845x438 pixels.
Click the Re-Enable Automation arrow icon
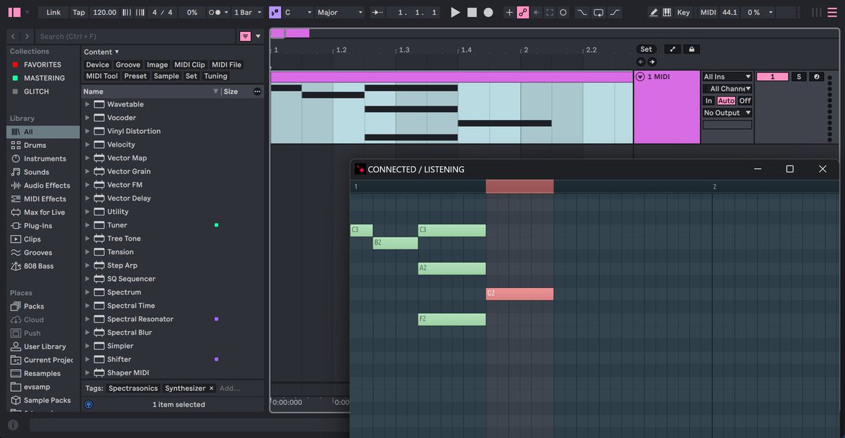(x=537, y=13)
